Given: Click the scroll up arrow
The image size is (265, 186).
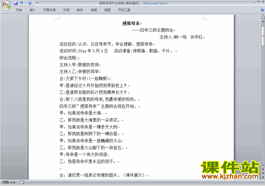Looking at the screenshot, I should point(263,22).
